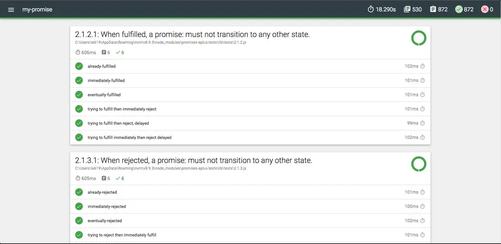Click the 2.1.3.1 suite pass-rate donut chart
Viewport: 501px width, 244px height.
click(418, 164)
